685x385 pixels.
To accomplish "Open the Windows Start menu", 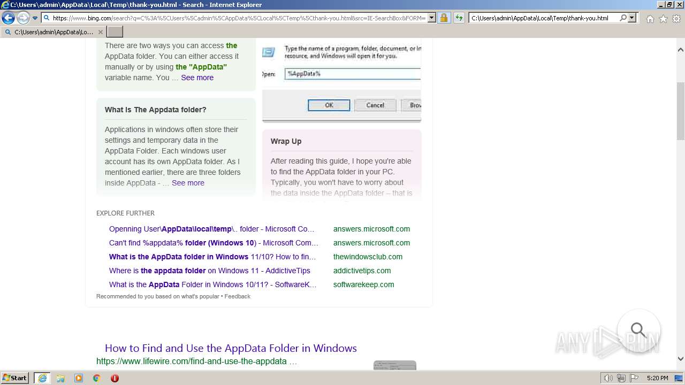I will 14,378.
